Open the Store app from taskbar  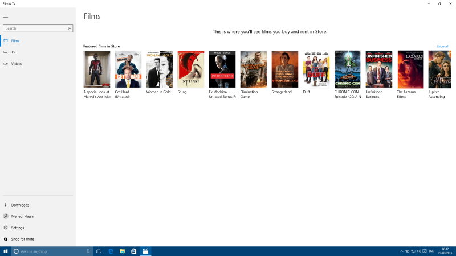point(134,251)
